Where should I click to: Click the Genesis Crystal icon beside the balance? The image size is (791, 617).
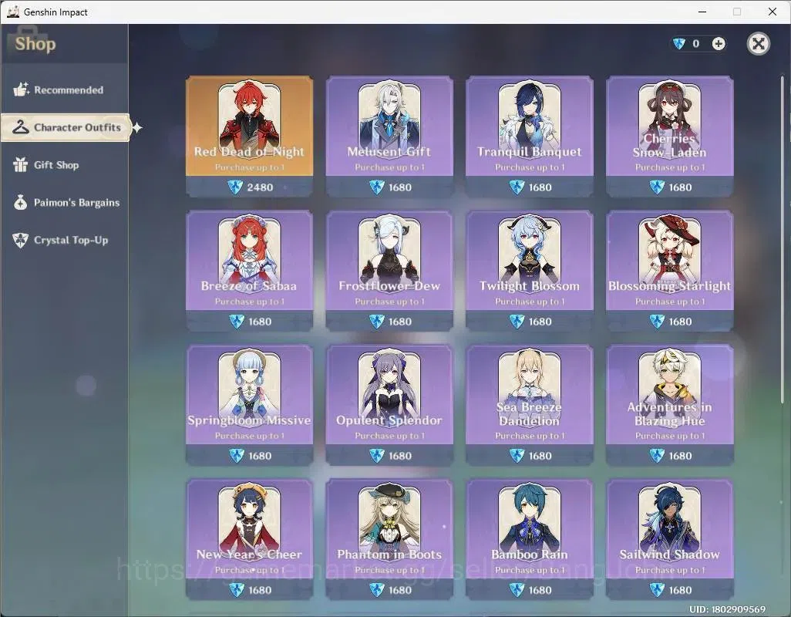pyautogui.click(x=679, y=44)
